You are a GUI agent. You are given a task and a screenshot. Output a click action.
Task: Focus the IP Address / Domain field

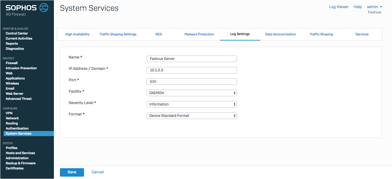(x=191, y=70)
